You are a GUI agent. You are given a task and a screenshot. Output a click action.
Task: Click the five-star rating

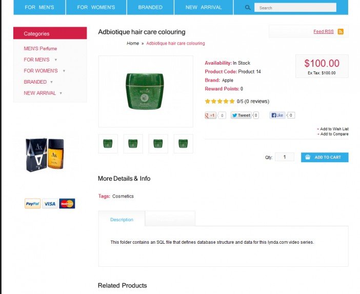click(x=219, y=102)
